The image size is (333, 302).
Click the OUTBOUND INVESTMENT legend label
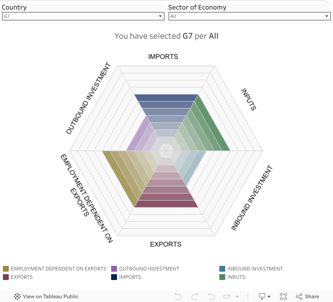pos(149,269)
